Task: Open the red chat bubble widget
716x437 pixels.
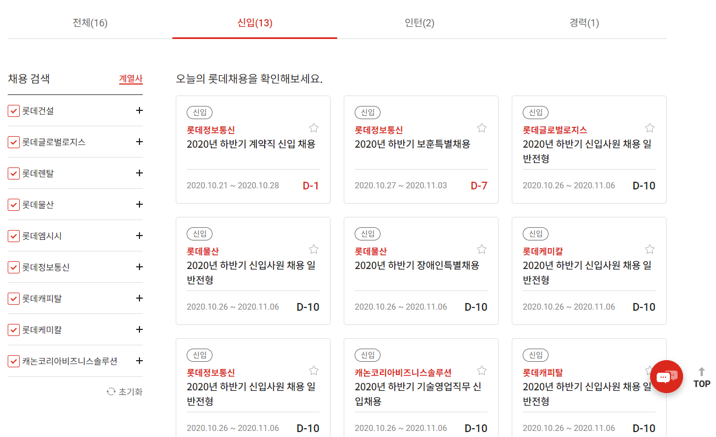Action: pos(667,377)
